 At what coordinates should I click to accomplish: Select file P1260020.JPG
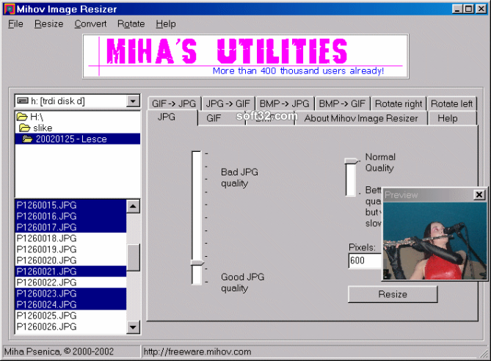point(70,260)
